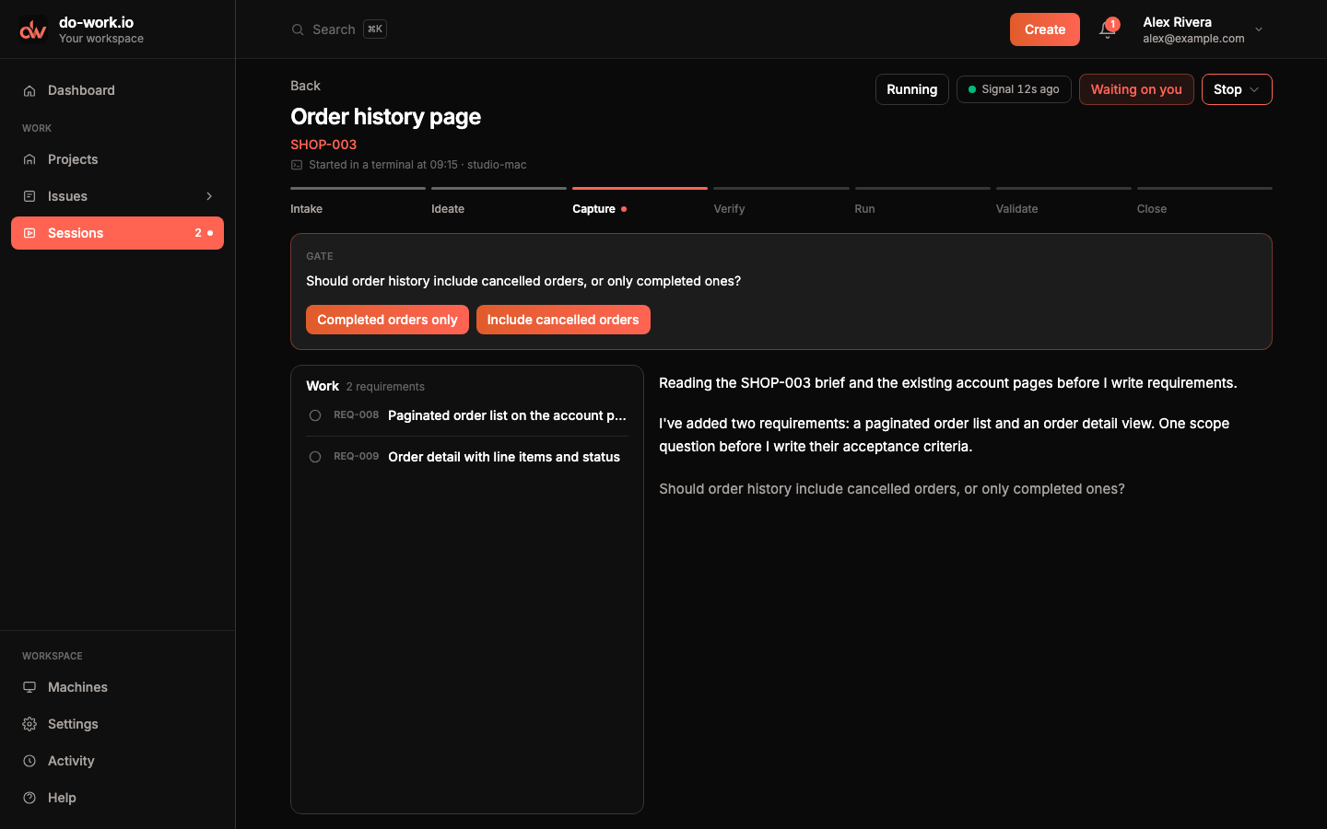
Task: Click the Waiting on you badge
Action: 1136,89
